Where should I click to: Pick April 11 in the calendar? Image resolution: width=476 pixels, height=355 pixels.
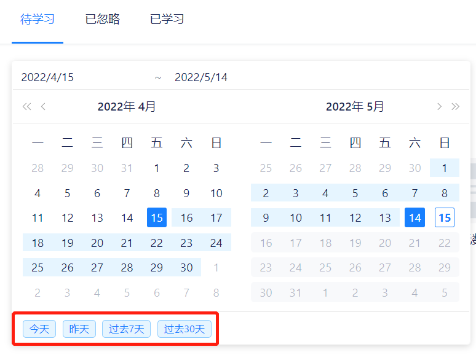point(38,217)
